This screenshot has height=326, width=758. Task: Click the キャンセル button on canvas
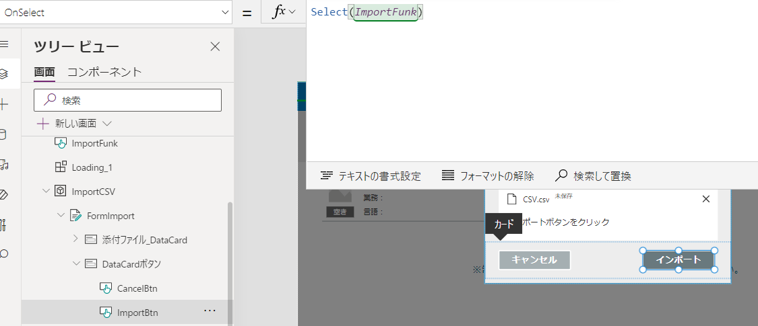point(534,260)
